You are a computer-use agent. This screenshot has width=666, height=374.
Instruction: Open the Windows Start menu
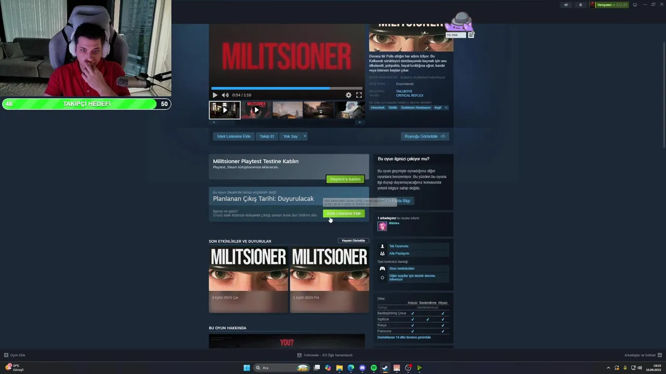[x=247, y=368]
